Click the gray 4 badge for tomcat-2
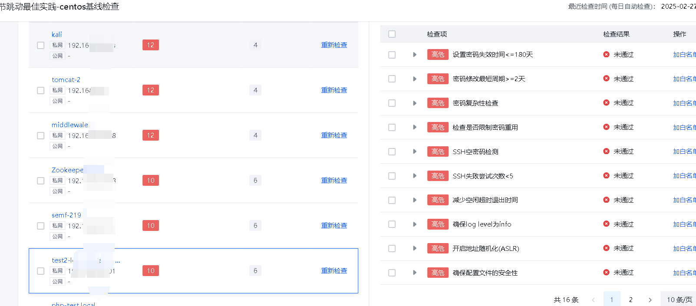The image size is (696, 306). pos(255,90)
